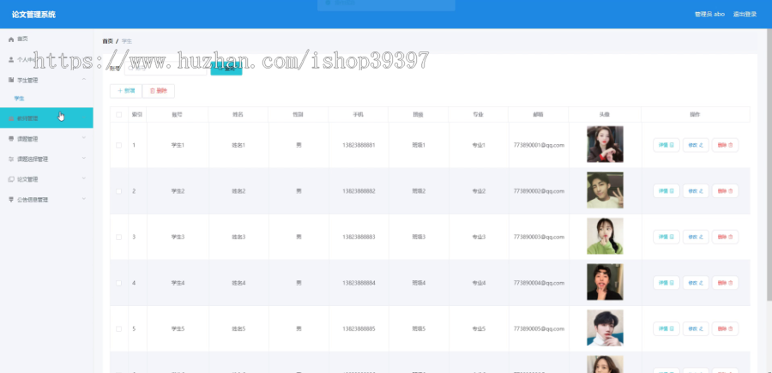Check the checkbox for the 学生3 row
This screenshot has width=772, height=373.
click(118, 238)
